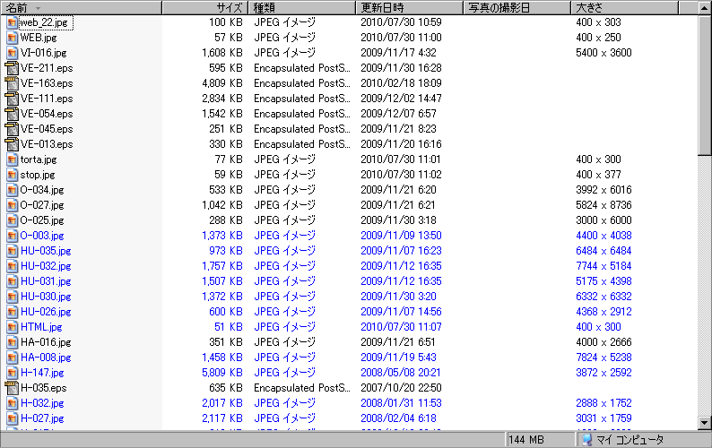Click the web_22.jpg file icon

(x=13, y=22)
